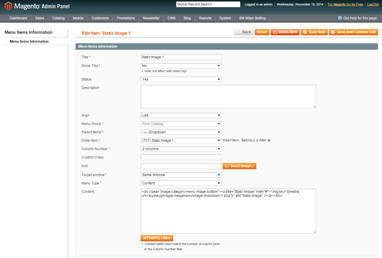Click the Log Out link
This screenshot has height=258, width=382.
point(373,4)
